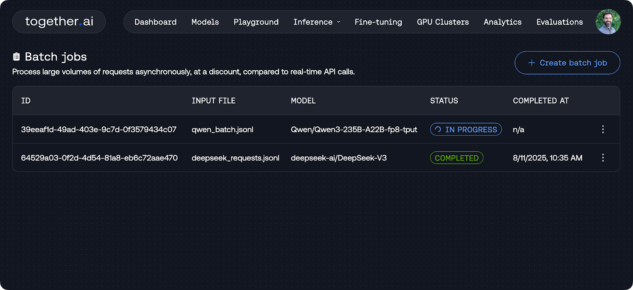The height and width of the screenshot is (290, 633).
Task: Select job ID starting with 64529a03
Action: [99, 158]
